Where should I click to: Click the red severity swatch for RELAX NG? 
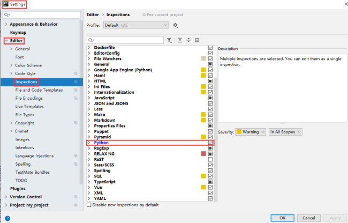(203, 154)
